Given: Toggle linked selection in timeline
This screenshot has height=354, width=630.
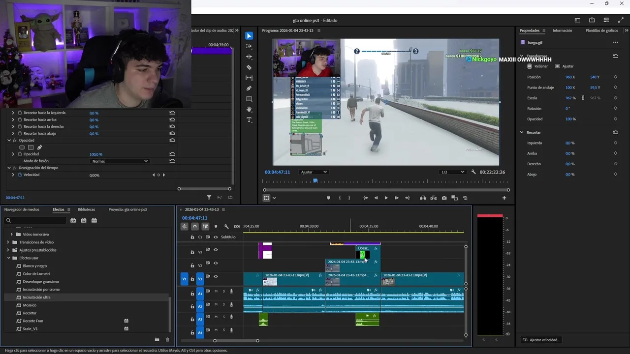Looking at the screenshot, I should (205, 227).
